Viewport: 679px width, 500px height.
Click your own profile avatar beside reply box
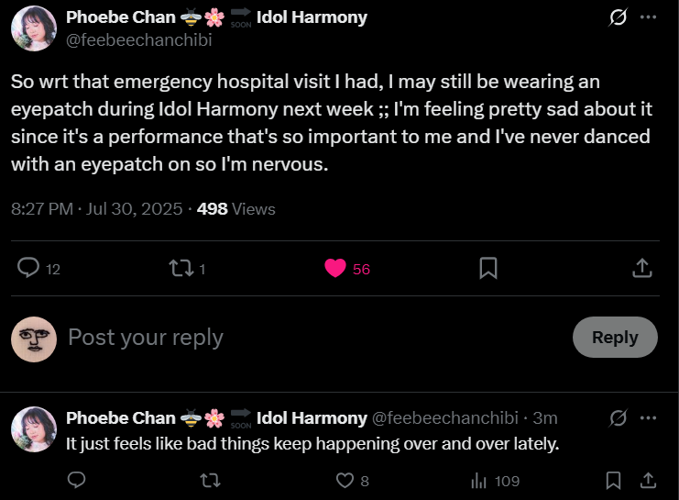click(34, 339)
